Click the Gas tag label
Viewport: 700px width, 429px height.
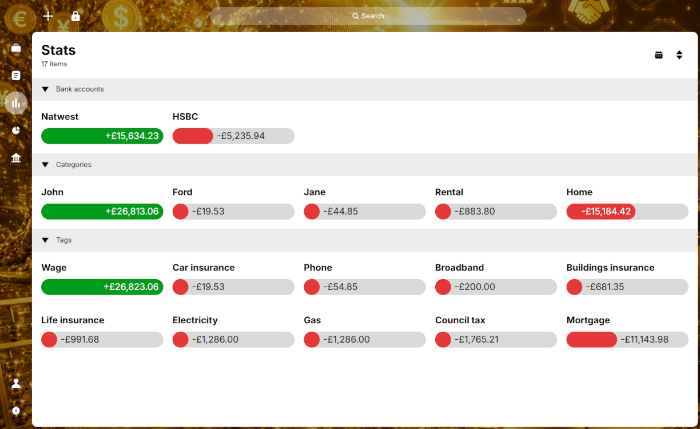click(x=312, y=320)
